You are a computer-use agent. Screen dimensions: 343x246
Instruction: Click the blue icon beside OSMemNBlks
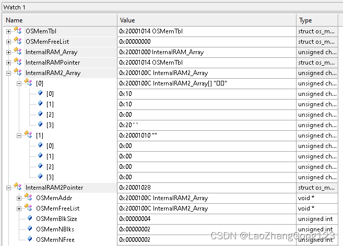pos(30,228)
